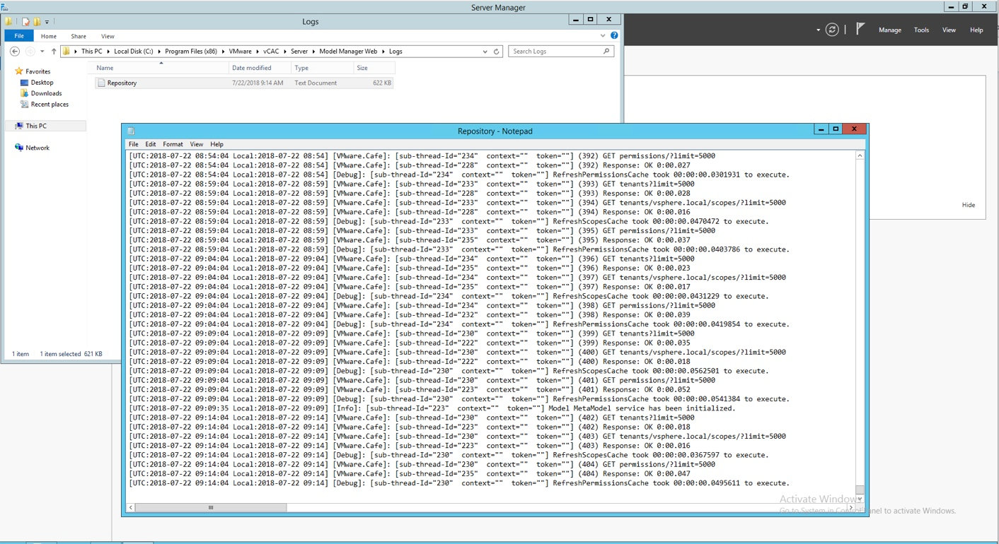Click the Favorites star in the navigation pane
The image size is (999, 544).
pyautogui.click(x=18, y=71)
